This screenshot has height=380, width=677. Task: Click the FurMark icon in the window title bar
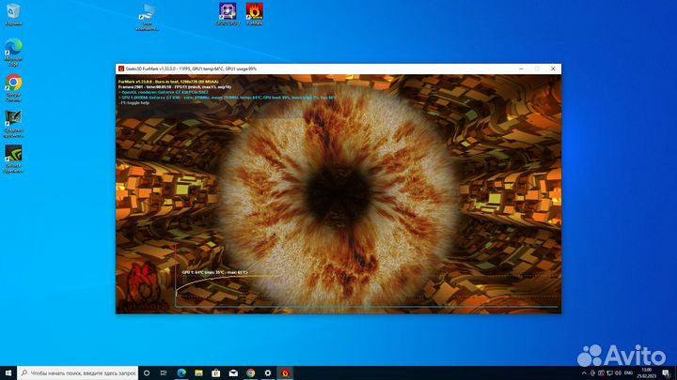click(x=121, y=68)
